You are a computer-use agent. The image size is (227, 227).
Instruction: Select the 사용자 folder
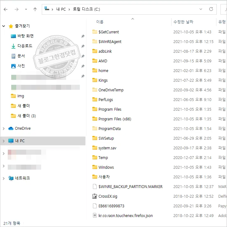coord(101,177)
